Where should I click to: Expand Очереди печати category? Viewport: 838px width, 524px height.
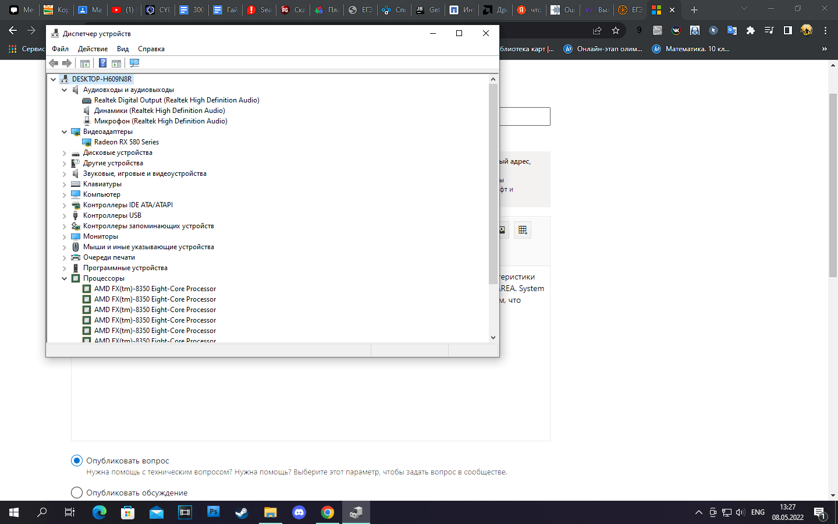(65, 257)
